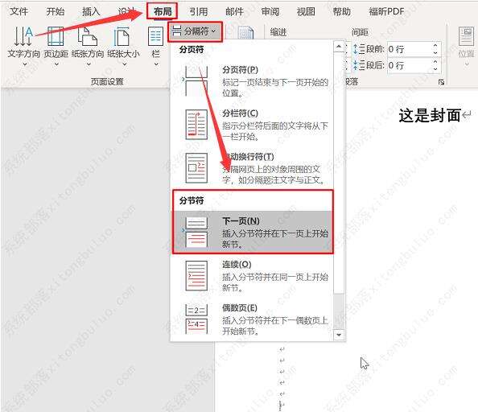Screen dimensions: 478x412
Task: Click the 缩进 indent label
Action: (x=278, y=32)
